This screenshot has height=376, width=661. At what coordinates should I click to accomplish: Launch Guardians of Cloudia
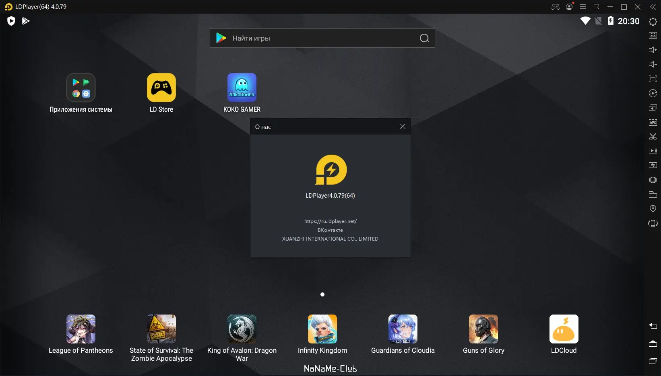point(403,334)
